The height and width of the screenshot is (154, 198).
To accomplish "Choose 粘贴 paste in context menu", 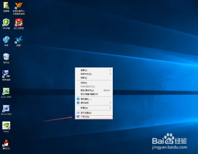I will click(x=94, y=83).
